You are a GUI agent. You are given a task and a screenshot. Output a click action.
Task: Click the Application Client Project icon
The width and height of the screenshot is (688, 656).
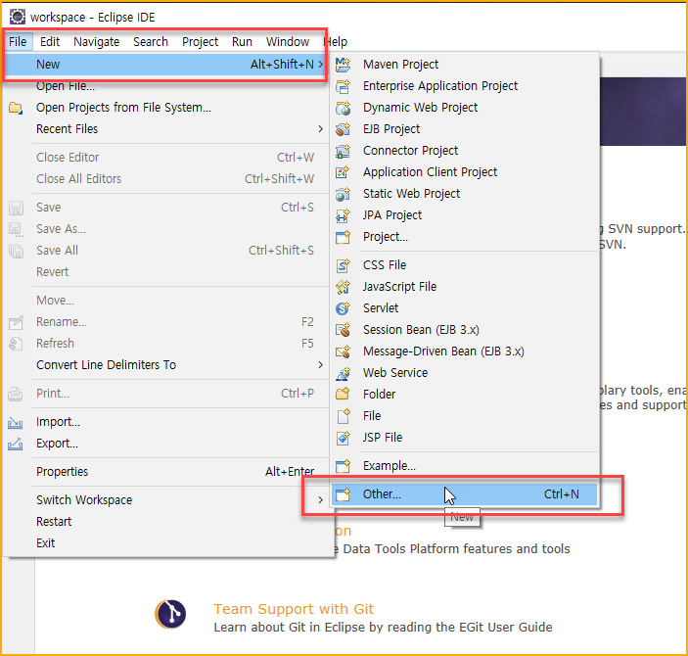pyautogui.click(x=343, y=172)
